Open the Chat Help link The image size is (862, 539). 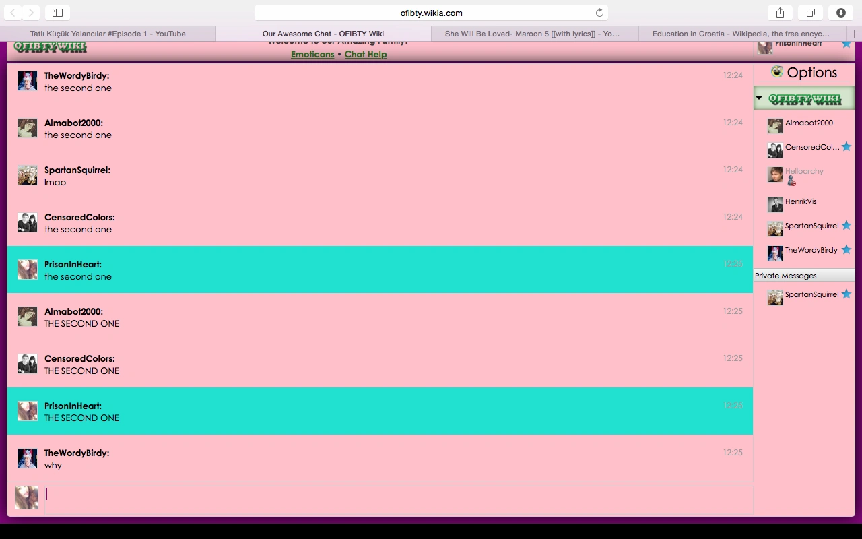point(366,54)
